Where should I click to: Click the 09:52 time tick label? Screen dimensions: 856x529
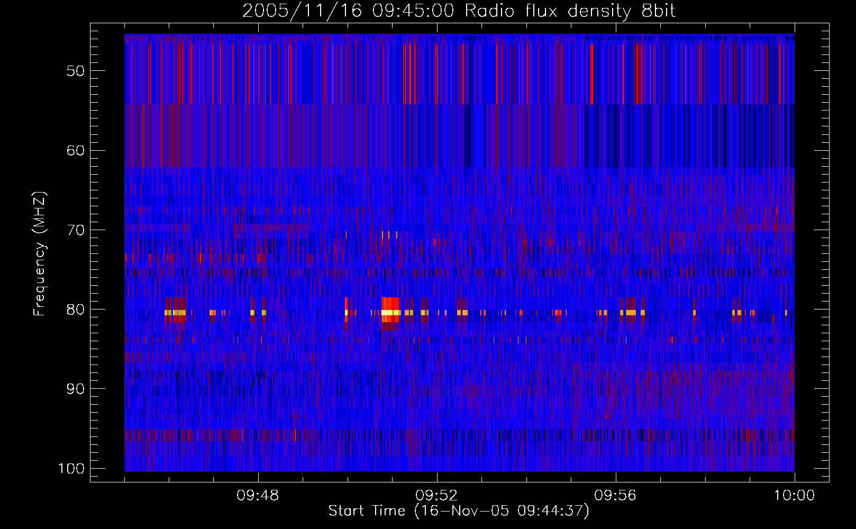436,496
